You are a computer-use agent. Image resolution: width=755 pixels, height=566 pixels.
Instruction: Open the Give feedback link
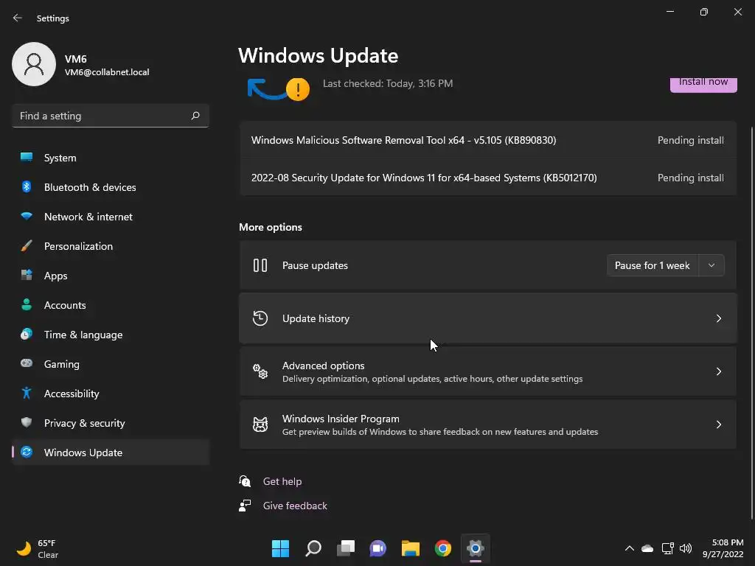(x=295, y=506)
